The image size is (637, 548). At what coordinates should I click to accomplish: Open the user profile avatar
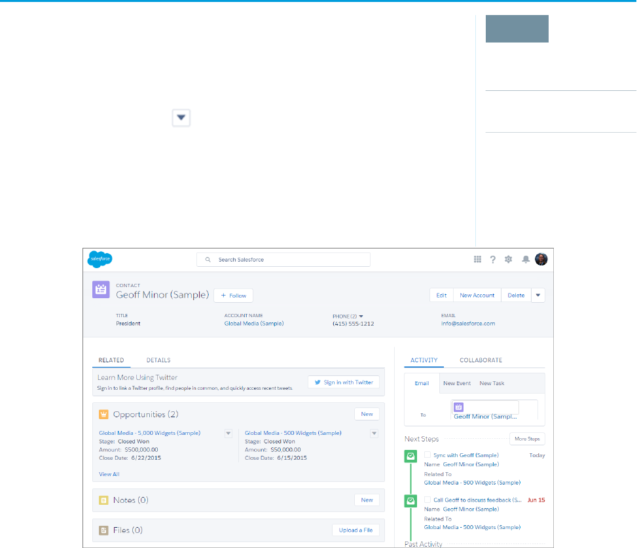point(541,259)
